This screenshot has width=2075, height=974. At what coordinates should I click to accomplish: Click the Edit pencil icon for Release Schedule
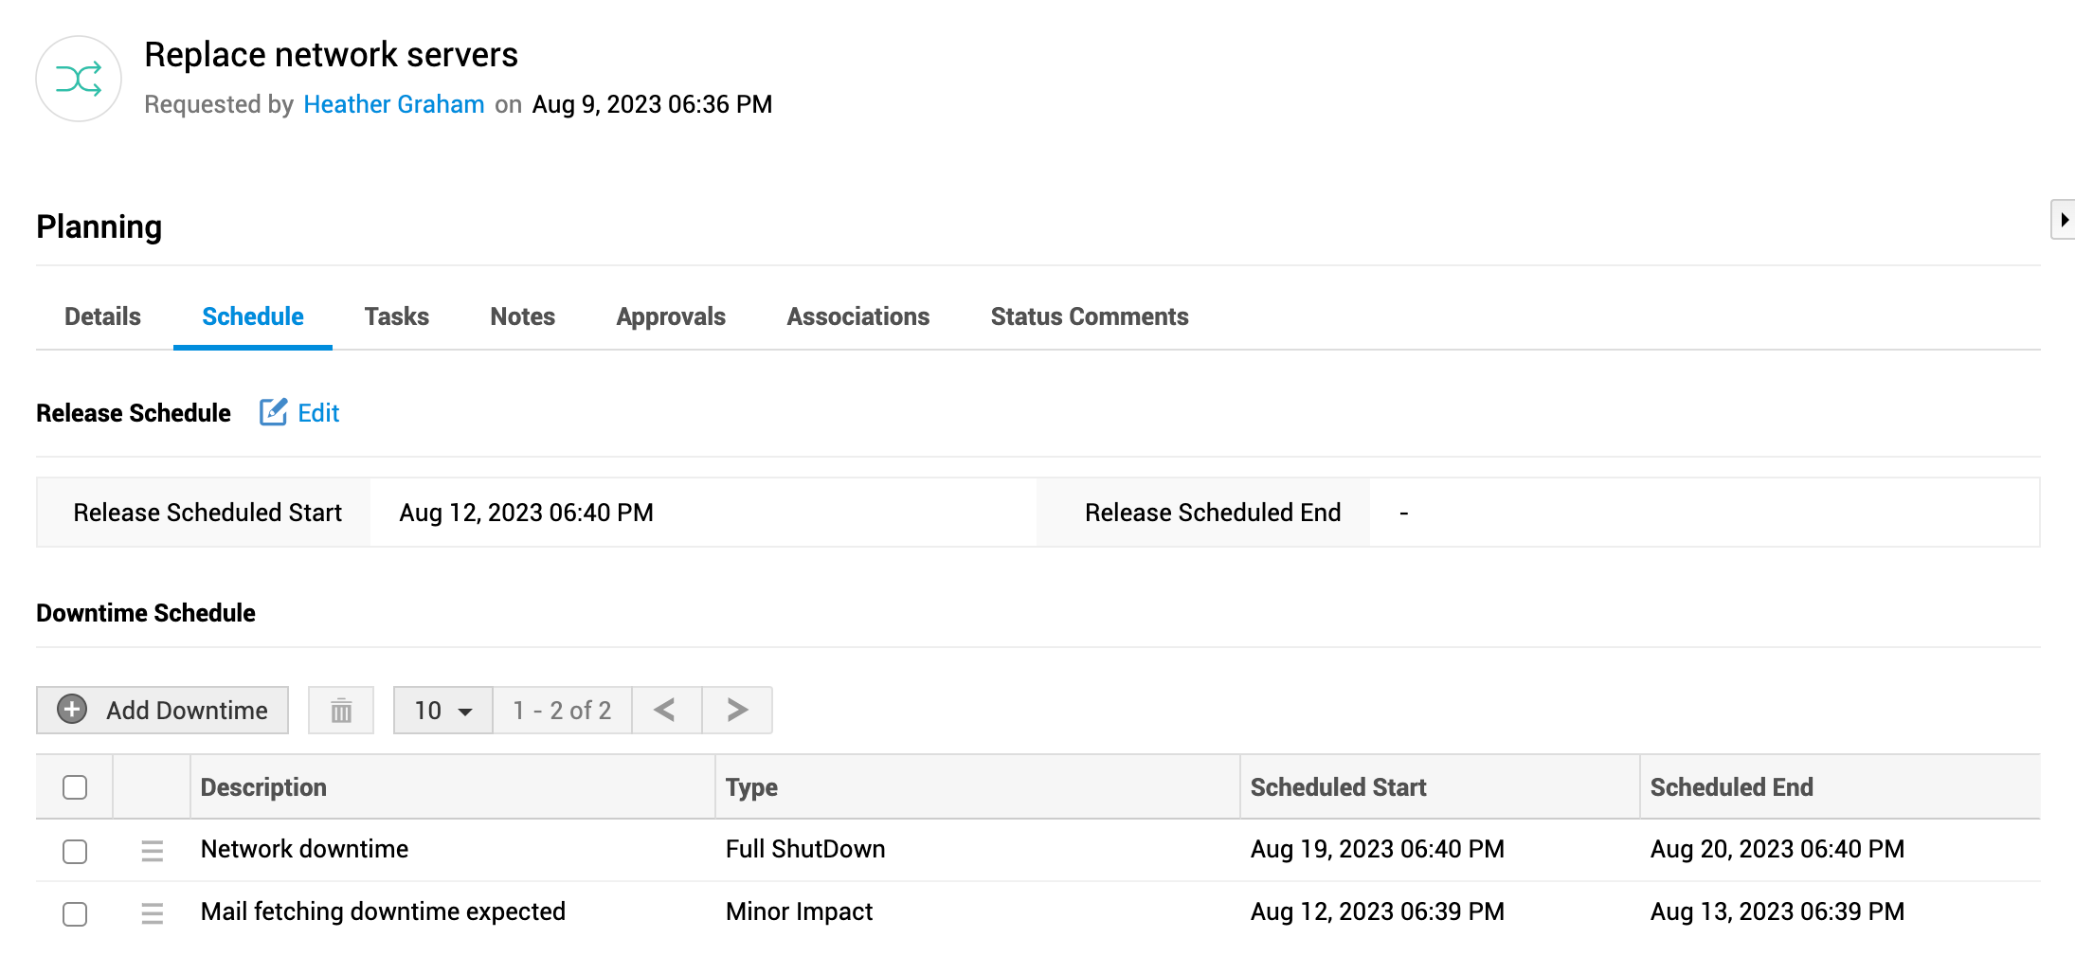(273, 413)
